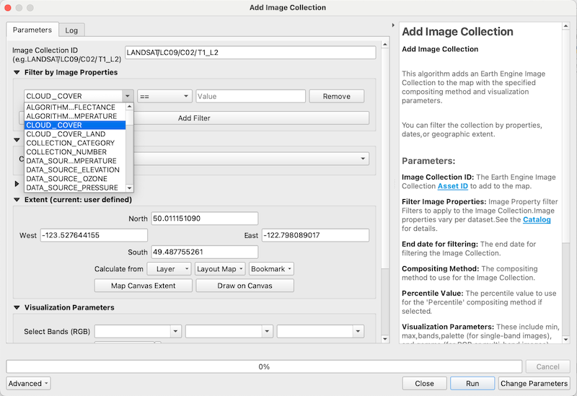Click the Close button
Screen dimensions: 577x396
point(424,384)
